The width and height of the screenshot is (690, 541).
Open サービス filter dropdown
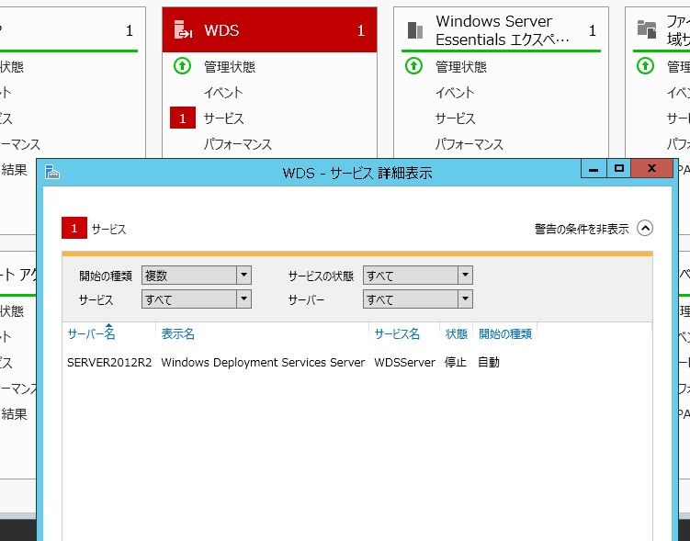(197, 299)
